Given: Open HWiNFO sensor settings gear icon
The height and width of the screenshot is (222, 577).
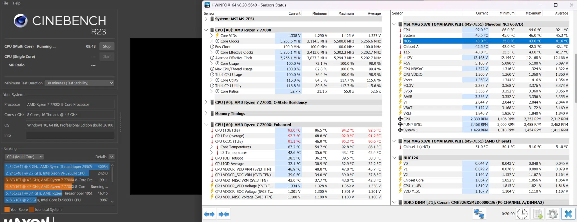Looking at the screenshot, I should [552, 214].
